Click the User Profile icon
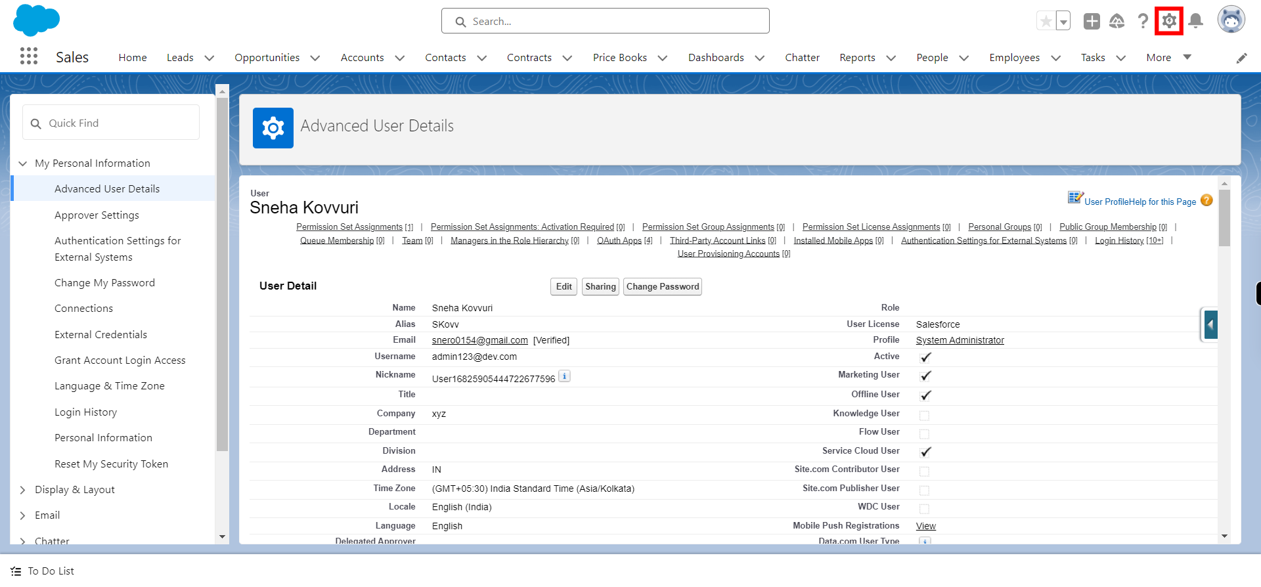1261x587 pixels. tap(1075, 198)
